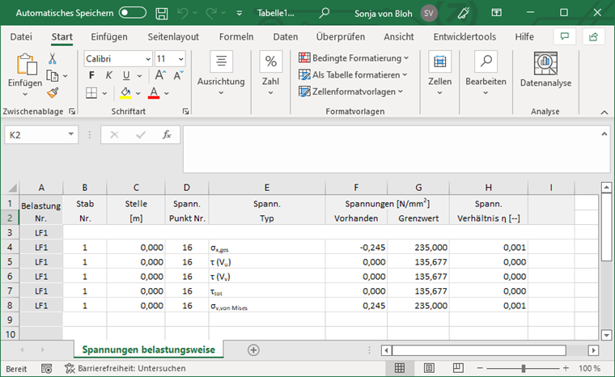This screenshot has height=377, width=615.
Task: Toggle italic K formatting
Action: click(108, 75)
